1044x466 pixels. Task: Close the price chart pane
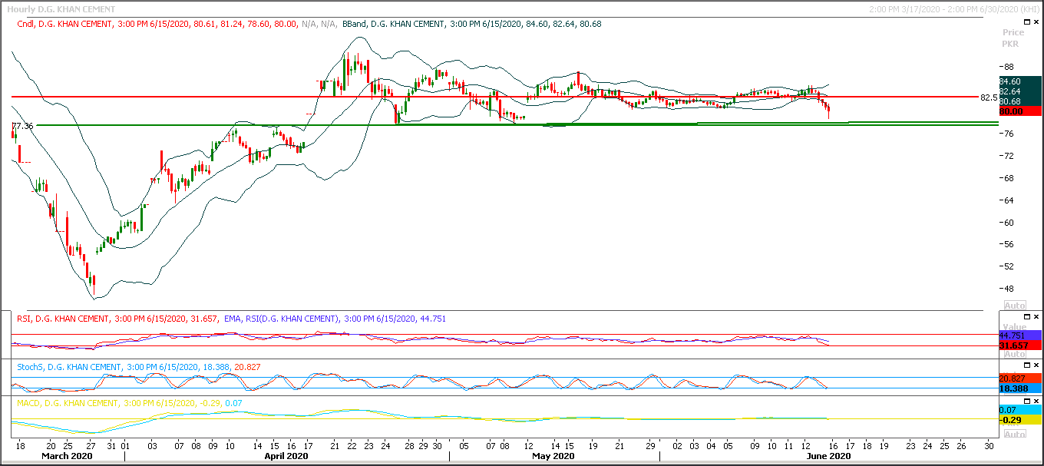[x=1036, y=22]
